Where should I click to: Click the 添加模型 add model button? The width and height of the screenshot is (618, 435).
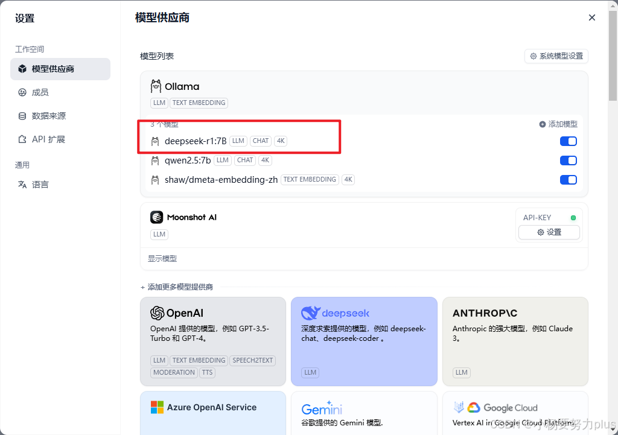558,124
